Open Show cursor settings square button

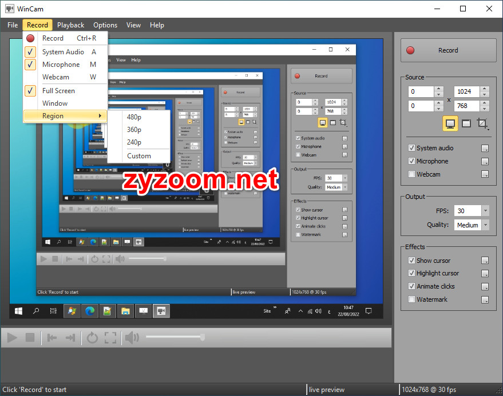(485, 261)
